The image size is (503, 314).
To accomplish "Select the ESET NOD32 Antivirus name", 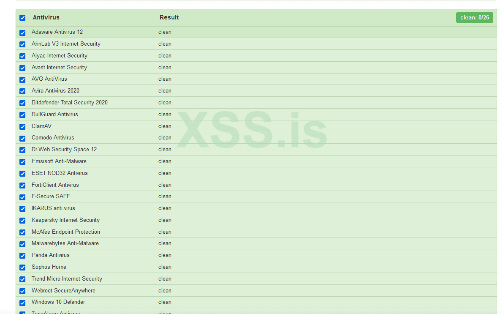I will click(60, 173).
